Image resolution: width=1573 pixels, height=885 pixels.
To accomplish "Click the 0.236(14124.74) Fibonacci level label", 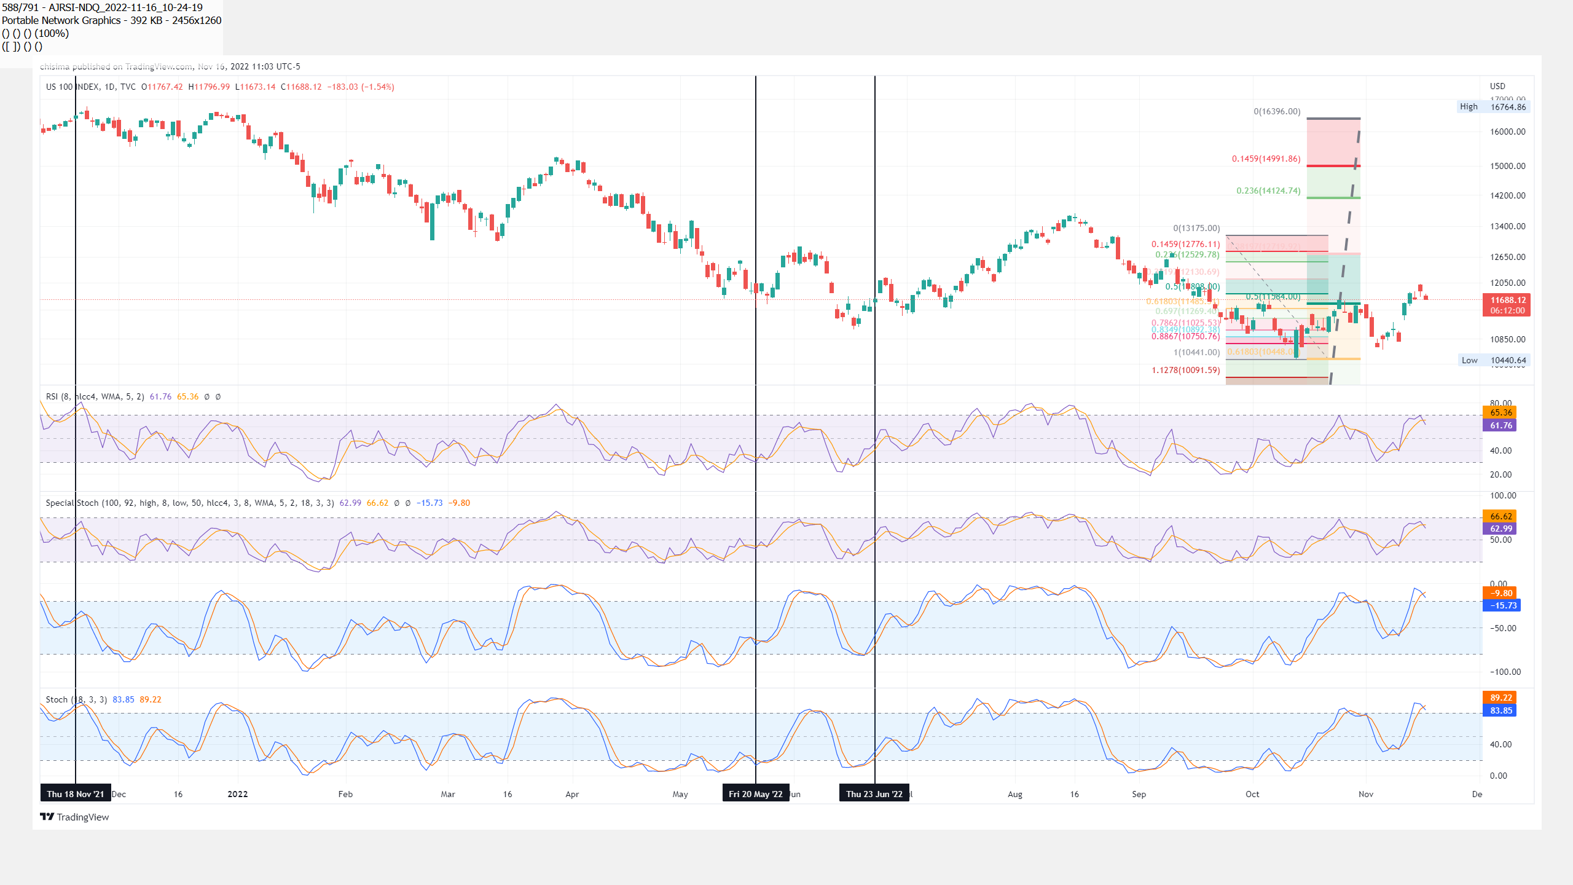I will (1268, 191).
